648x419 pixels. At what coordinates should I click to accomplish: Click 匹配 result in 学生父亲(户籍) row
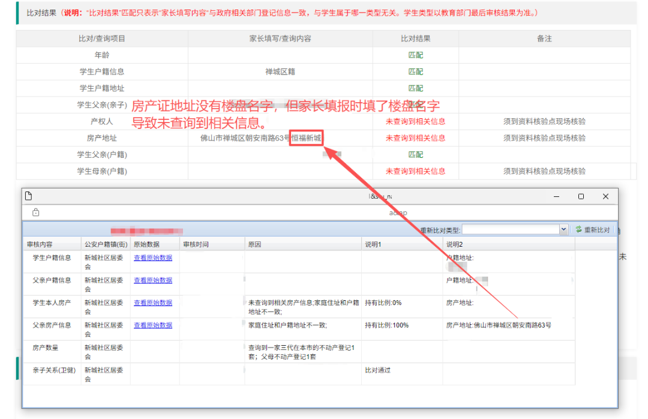click(x=415, y=154)
